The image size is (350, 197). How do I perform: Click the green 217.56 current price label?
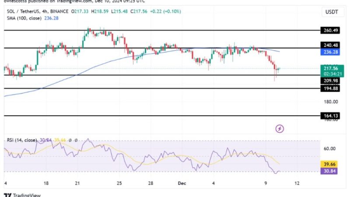[x=332, y=71]
